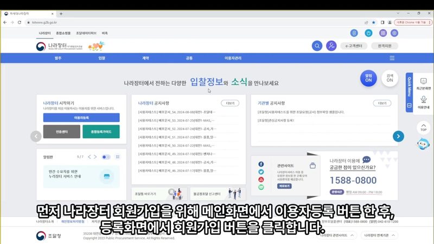Click the magnifier search icon in header
This screenshot has width=434, height=244.
(x=317, y=46)
